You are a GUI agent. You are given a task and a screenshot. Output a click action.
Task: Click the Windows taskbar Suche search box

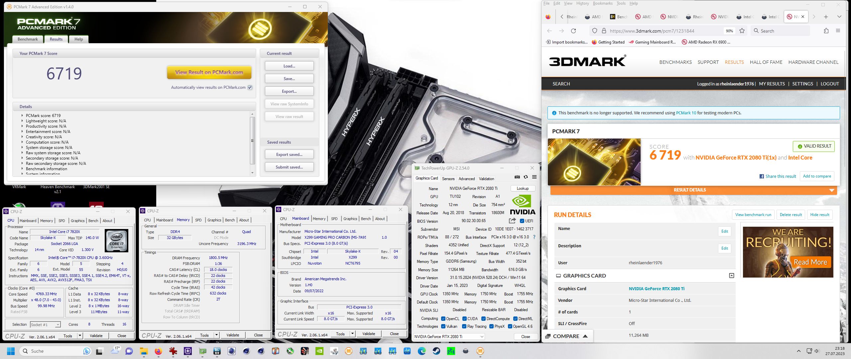[55, 351]
